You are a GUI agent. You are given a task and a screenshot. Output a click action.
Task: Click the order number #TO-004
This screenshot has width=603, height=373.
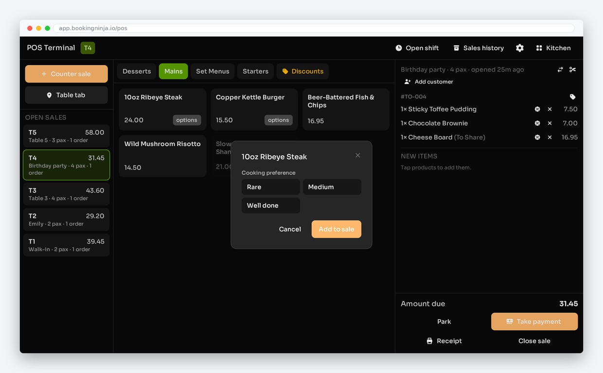coord(413,97)
